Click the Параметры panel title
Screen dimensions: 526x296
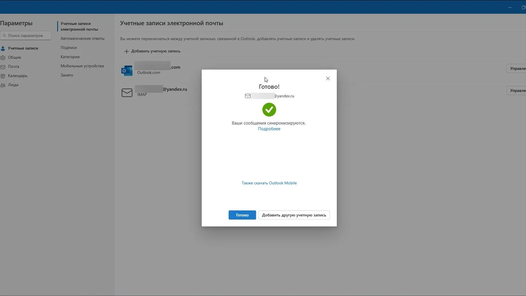[x=16, y=23]
